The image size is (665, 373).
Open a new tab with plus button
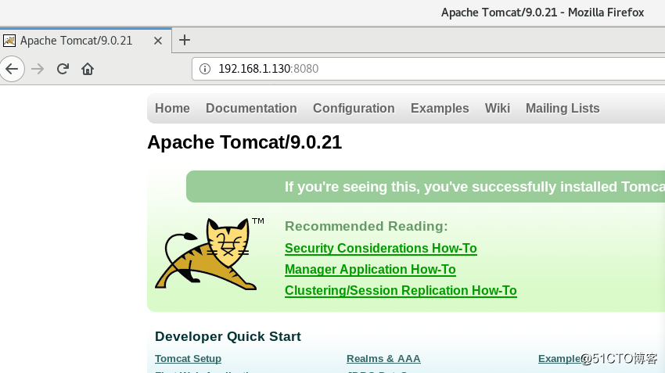(x=185, y=40)
